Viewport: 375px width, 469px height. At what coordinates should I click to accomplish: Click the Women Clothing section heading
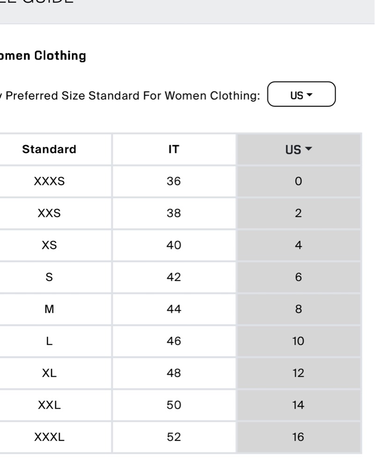click(43, 56)
